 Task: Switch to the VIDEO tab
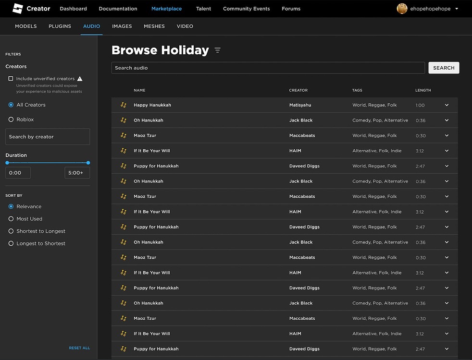(x=185, y=26)
